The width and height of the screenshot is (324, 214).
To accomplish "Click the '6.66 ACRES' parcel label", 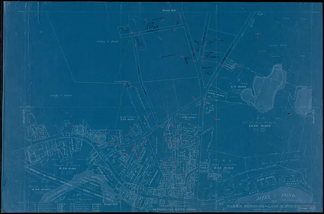I will [42, 189].
